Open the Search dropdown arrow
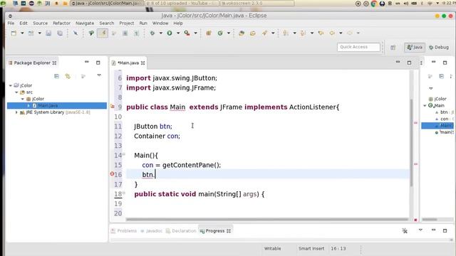 [273, 33]
